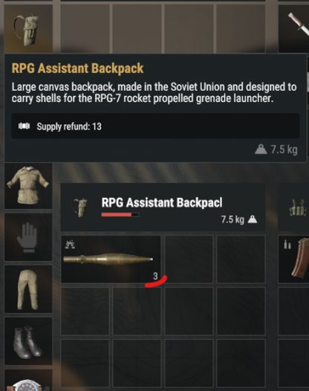The height and width of the screenshot is (391, 309).
Task: Click the trousers clothing slot
Action: pos(28,289)
